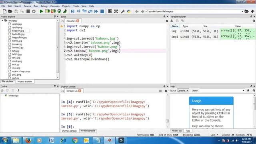Open the Consoles menu
Screen dimensions: 256x144
click(x=55, y=6)
